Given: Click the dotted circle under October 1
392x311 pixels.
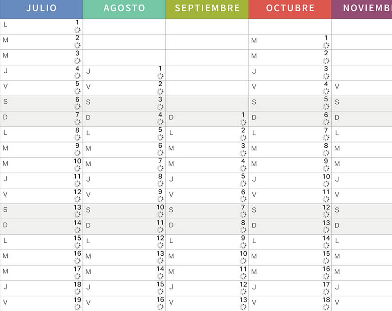Looking at the screenshot, I should (326, 45).
